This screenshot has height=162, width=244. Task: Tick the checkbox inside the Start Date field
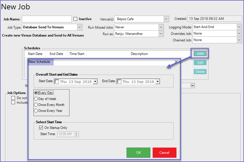coord(57,82)
